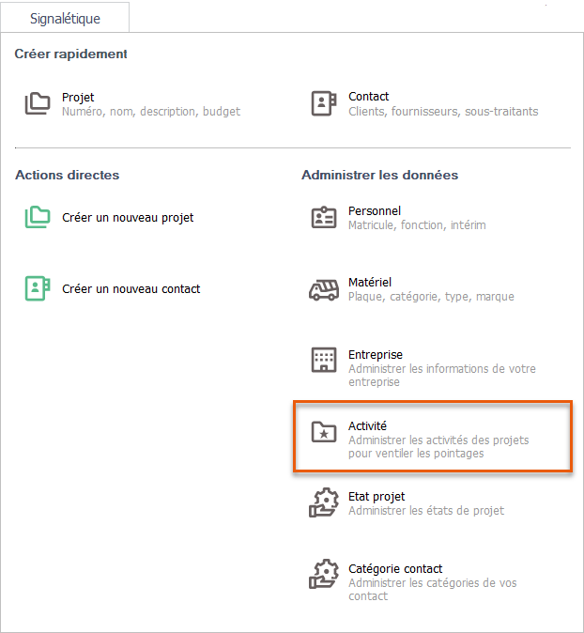Click the "Créer un nouveau contact" text
584x633 pixels.
[131, 289]
